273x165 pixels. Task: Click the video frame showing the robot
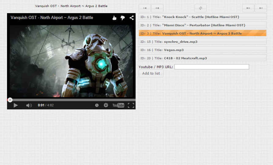[x=71, y=61]
